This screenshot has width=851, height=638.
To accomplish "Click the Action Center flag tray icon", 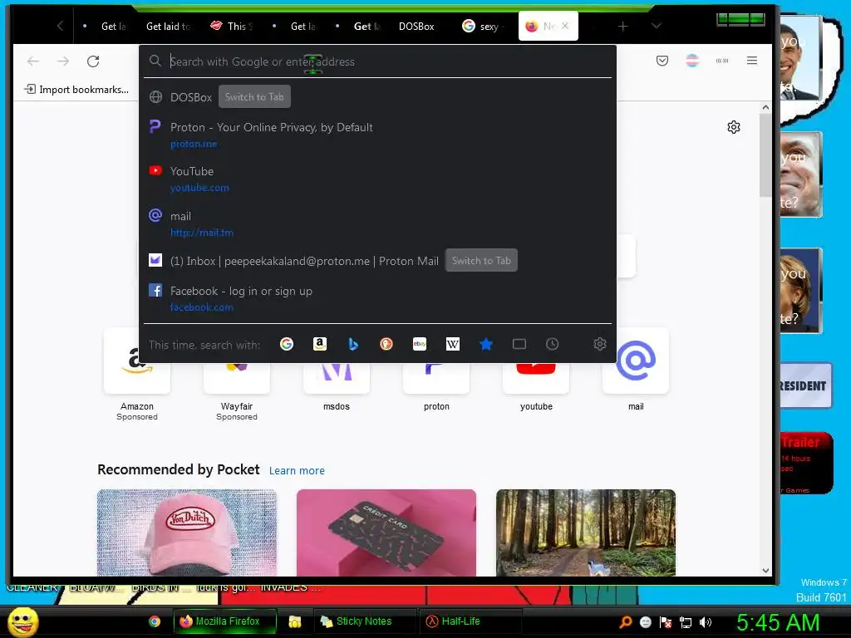I will click(666, 622).
